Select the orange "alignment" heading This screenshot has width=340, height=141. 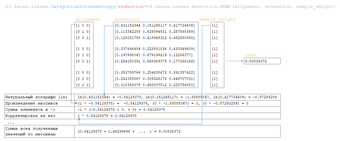tap(88, 19)
